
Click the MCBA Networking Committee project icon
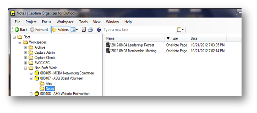point(37,73)
